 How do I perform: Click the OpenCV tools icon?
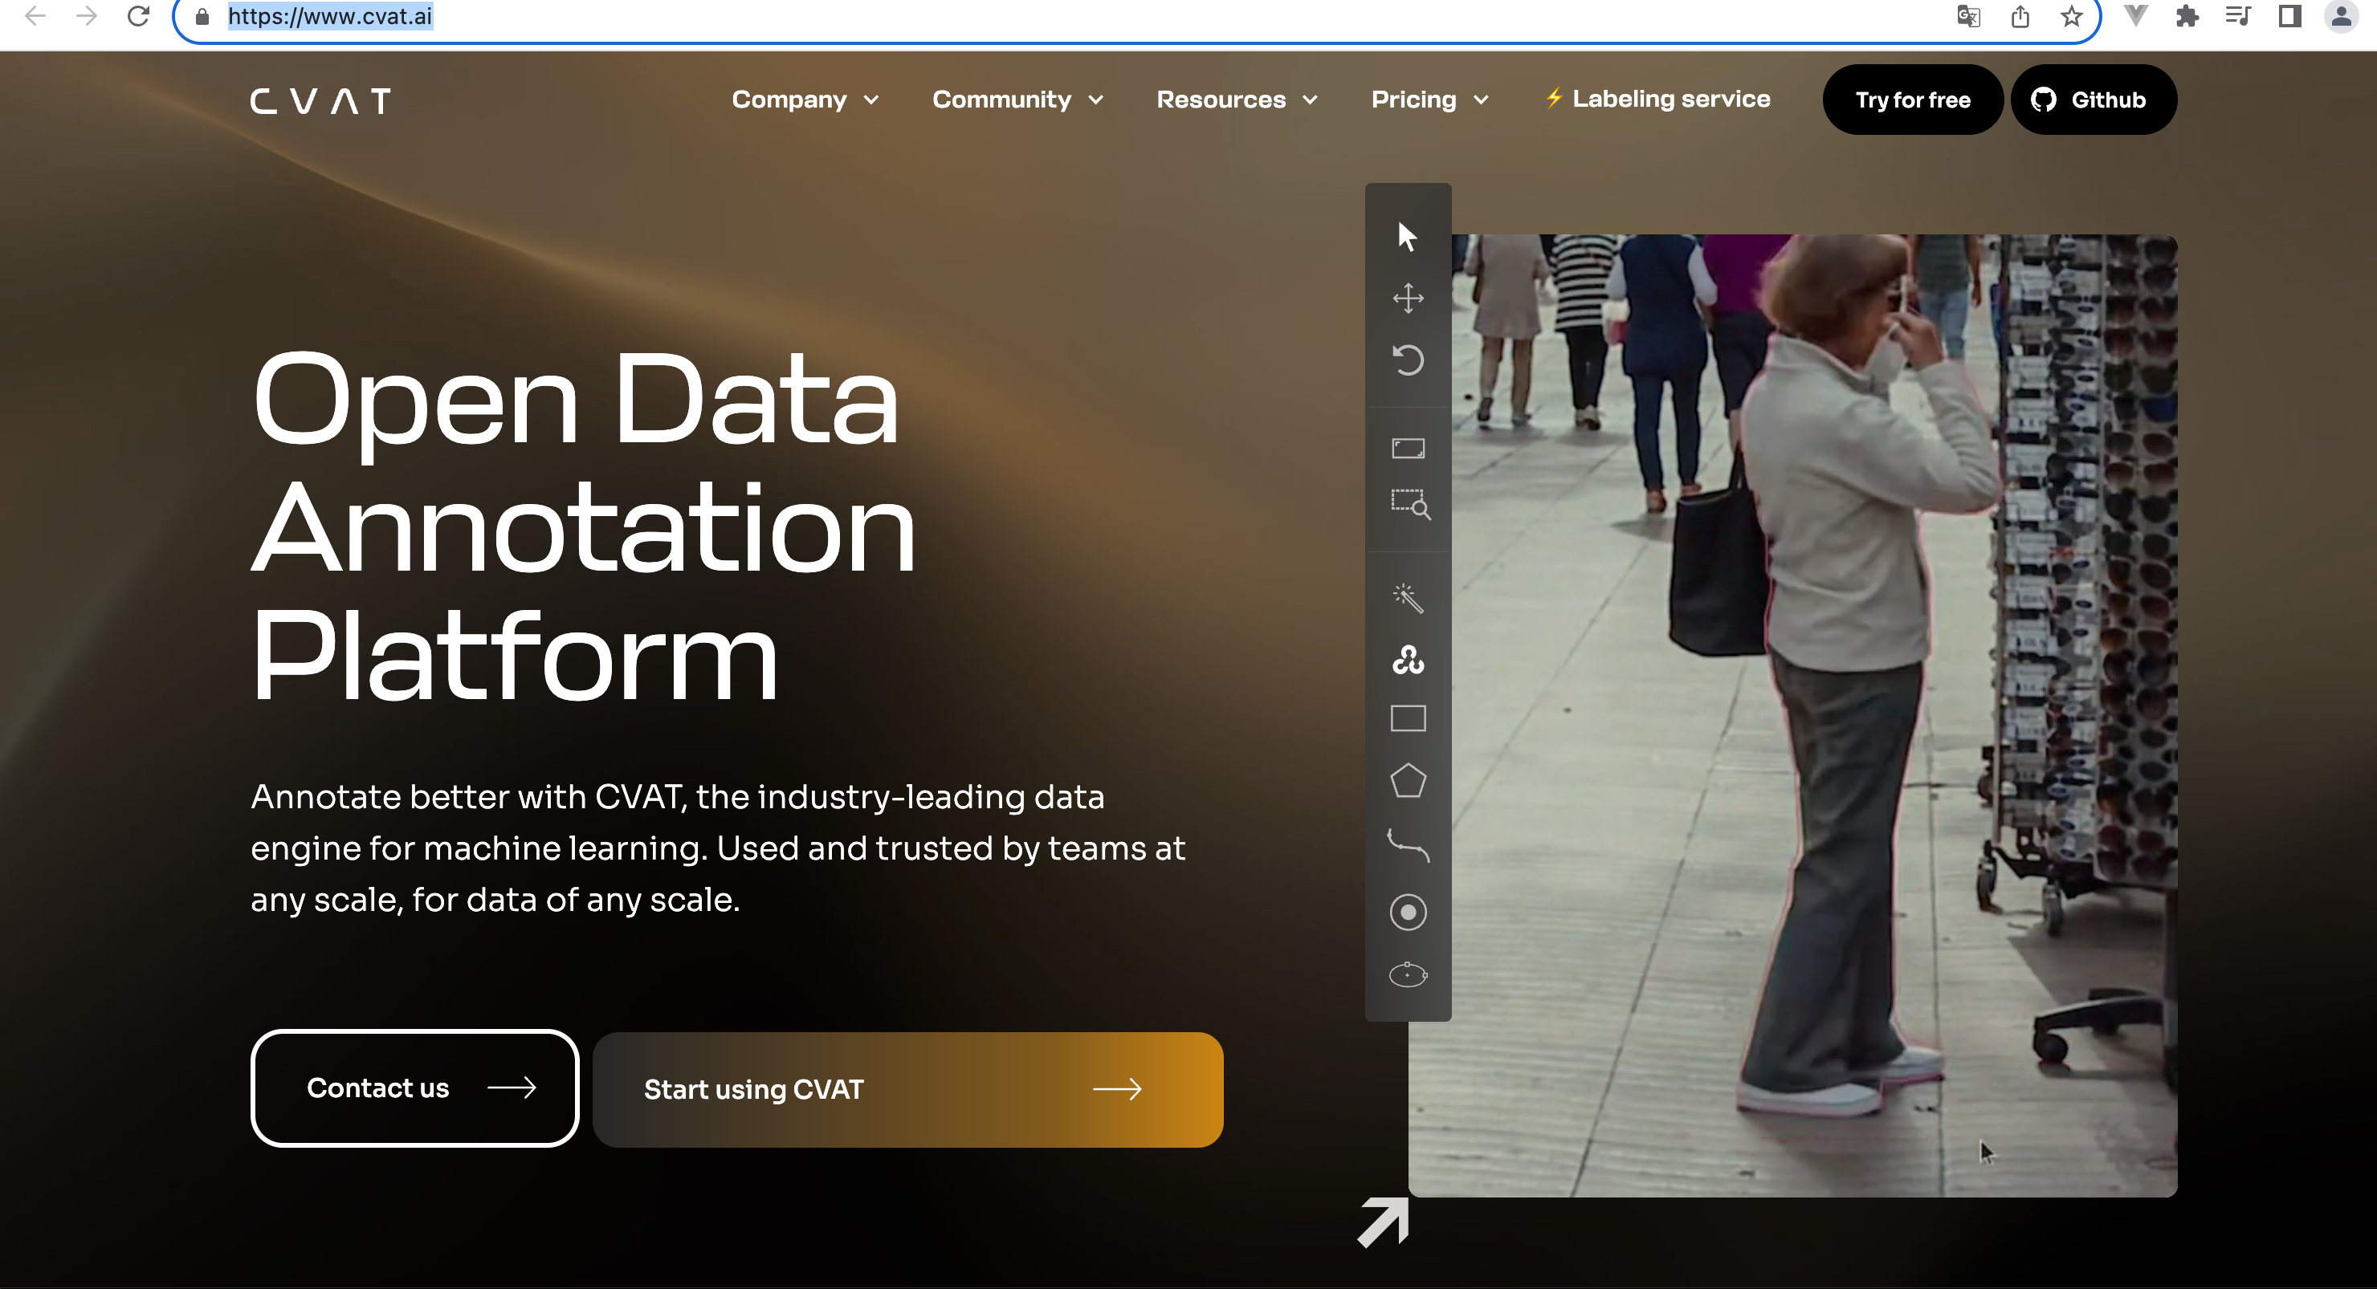1407,659
